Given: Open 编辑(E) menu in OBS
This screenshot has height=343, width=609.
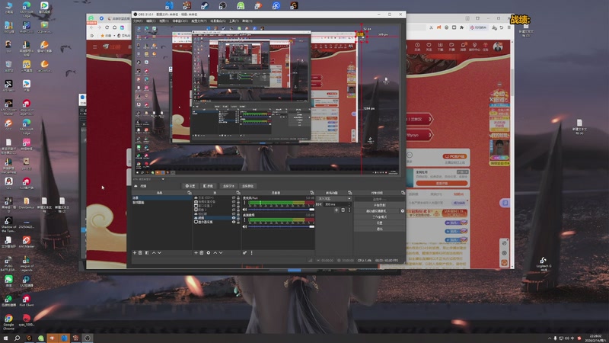Looking at the screenshot, I should pos(151,21).
